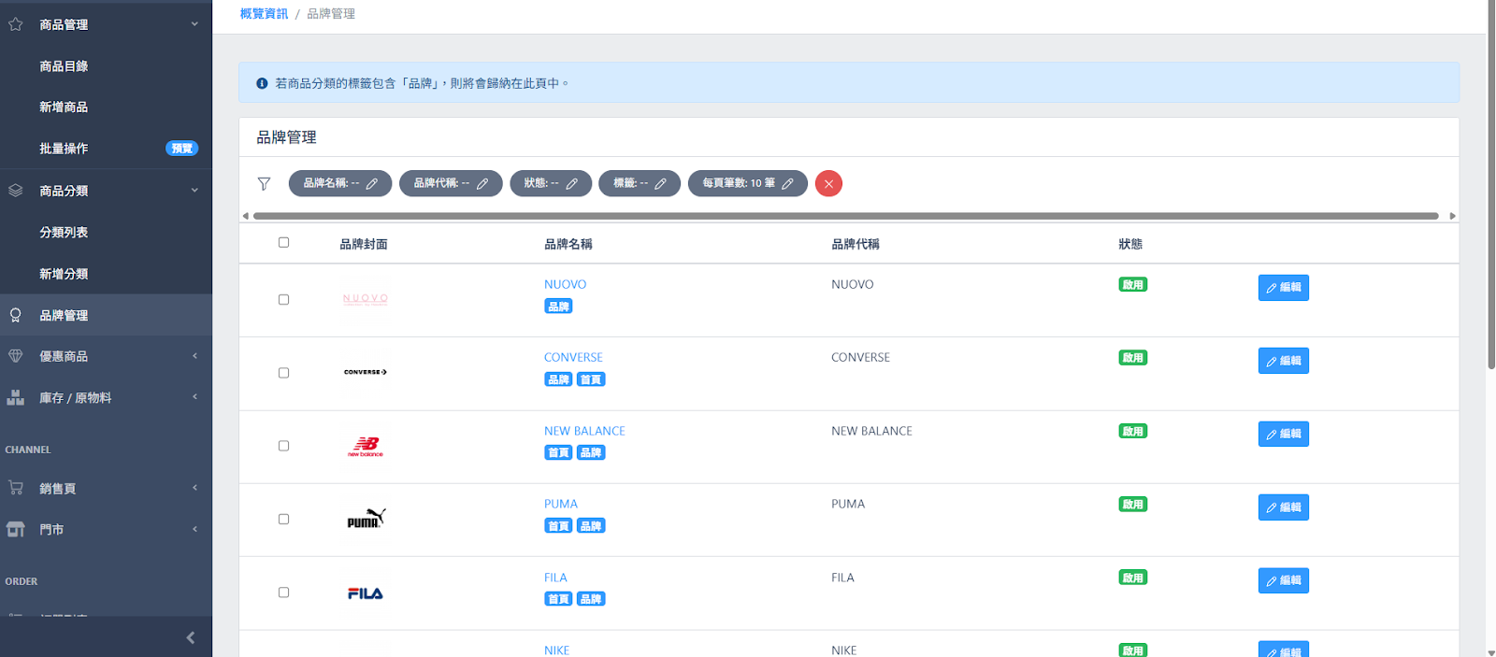Open the PUMA brand name link
The image size is (1496, 657).
coord(561,504)
